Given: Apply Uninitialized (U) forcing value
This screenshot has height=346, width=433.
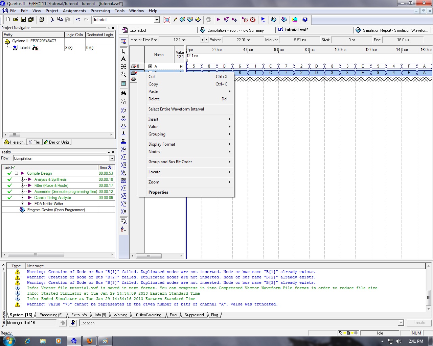Looking at the screenshot, I should [123, 110].
